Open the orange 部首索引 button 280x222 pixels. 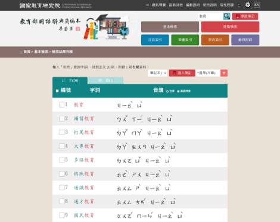point(215,40)
